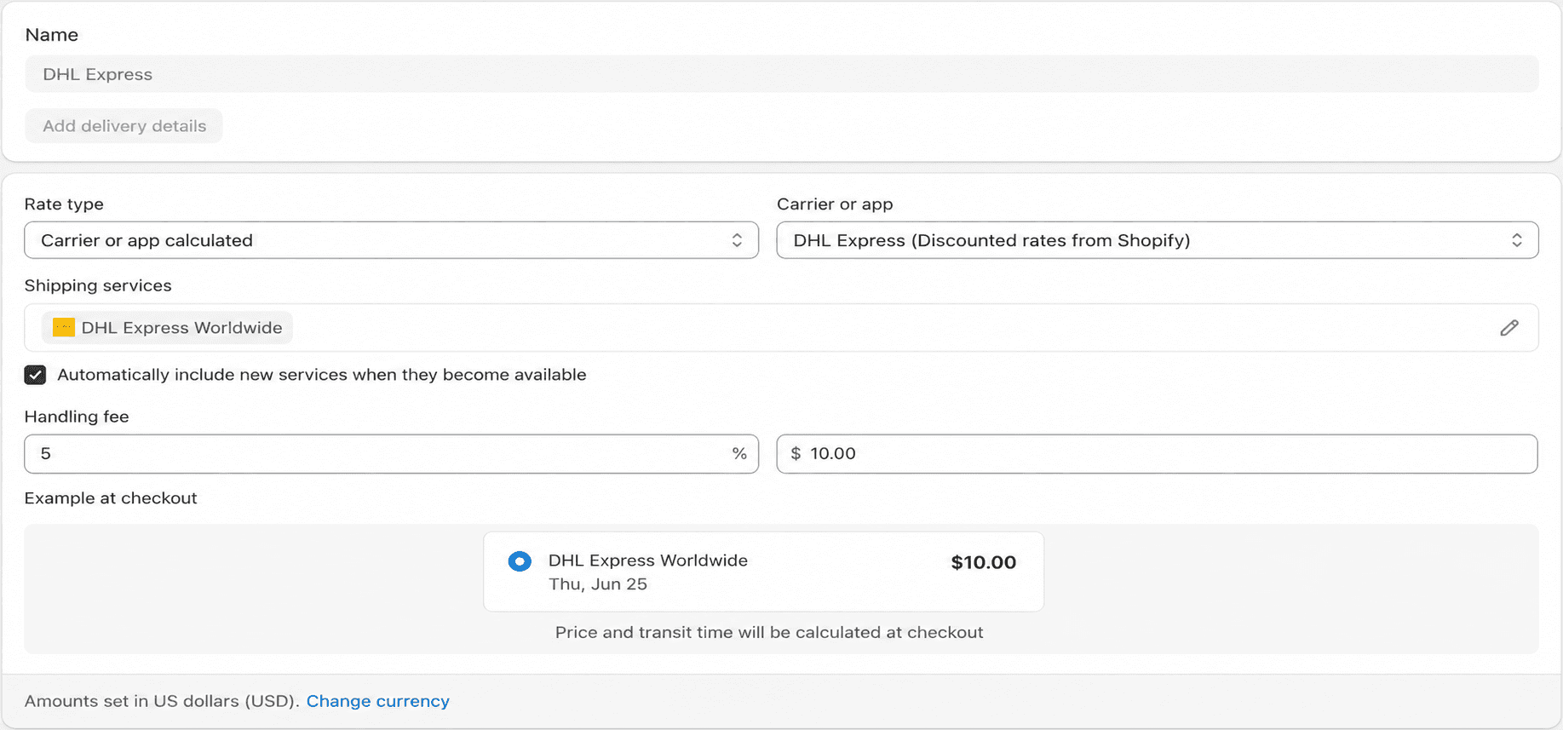This screenshot has width=1563, height=730.
Task: Click the Thu, Jun 25 delivery date
Action: click(x=598, y=584)
